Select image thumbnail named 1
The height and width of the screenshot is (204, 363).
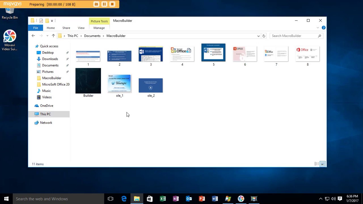click(88, 56)
